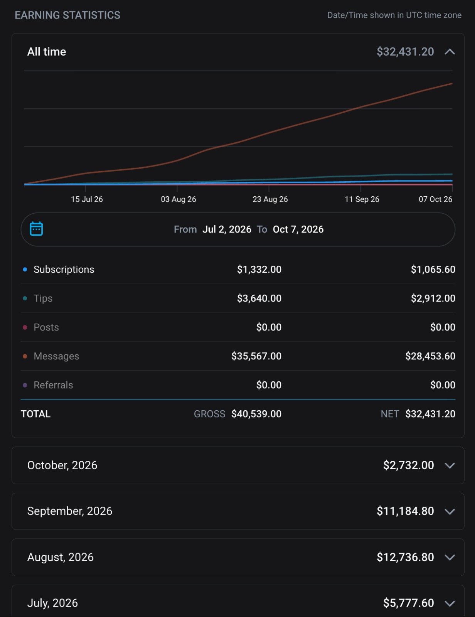The height and width of the screenshot is (617, 475).
Task: Click the Messages row label
Action: [x=56, y=356]
